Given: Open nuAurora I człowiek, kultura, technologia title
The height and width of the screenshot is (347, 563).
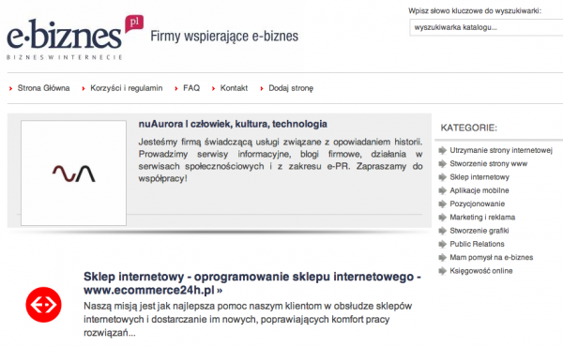Looking at the screenshot, I should pyautogui.click(x=233, y=124).
